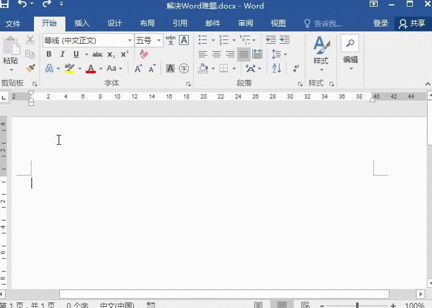Click the Center alignment icon
This screenshot has width=432, height=308.
coord(217,54)
